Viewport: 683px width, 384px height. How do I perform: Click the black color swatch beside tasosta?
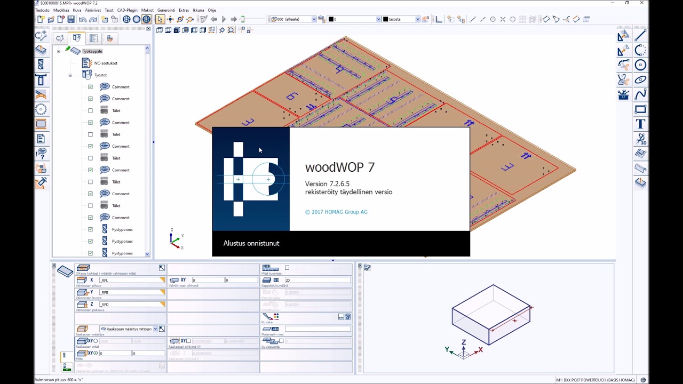point(386,19)
